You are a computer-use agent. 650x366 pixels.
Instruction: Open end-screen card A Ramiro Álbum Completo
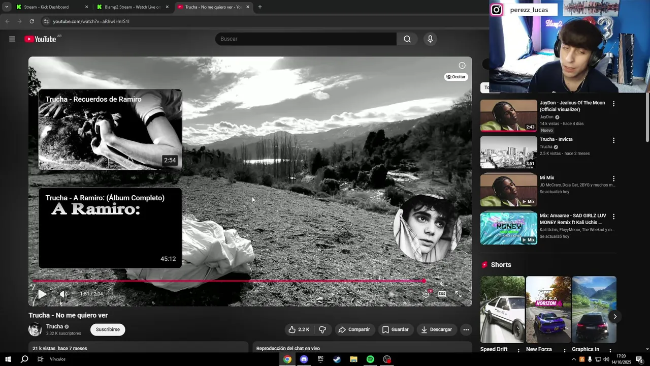point(110,228)
